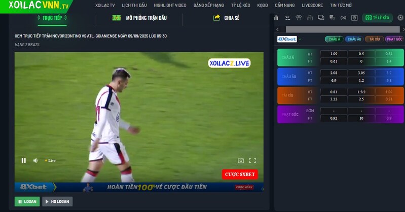Click the camera panel icon in toolbar
The image size is (405, 212).
tap(354, 18)
